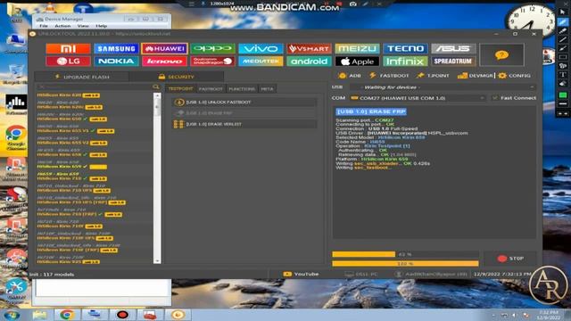Open Recycle Bin desktop icon
The width and height of the screenshot is (571, 321).
coord(16,75)
